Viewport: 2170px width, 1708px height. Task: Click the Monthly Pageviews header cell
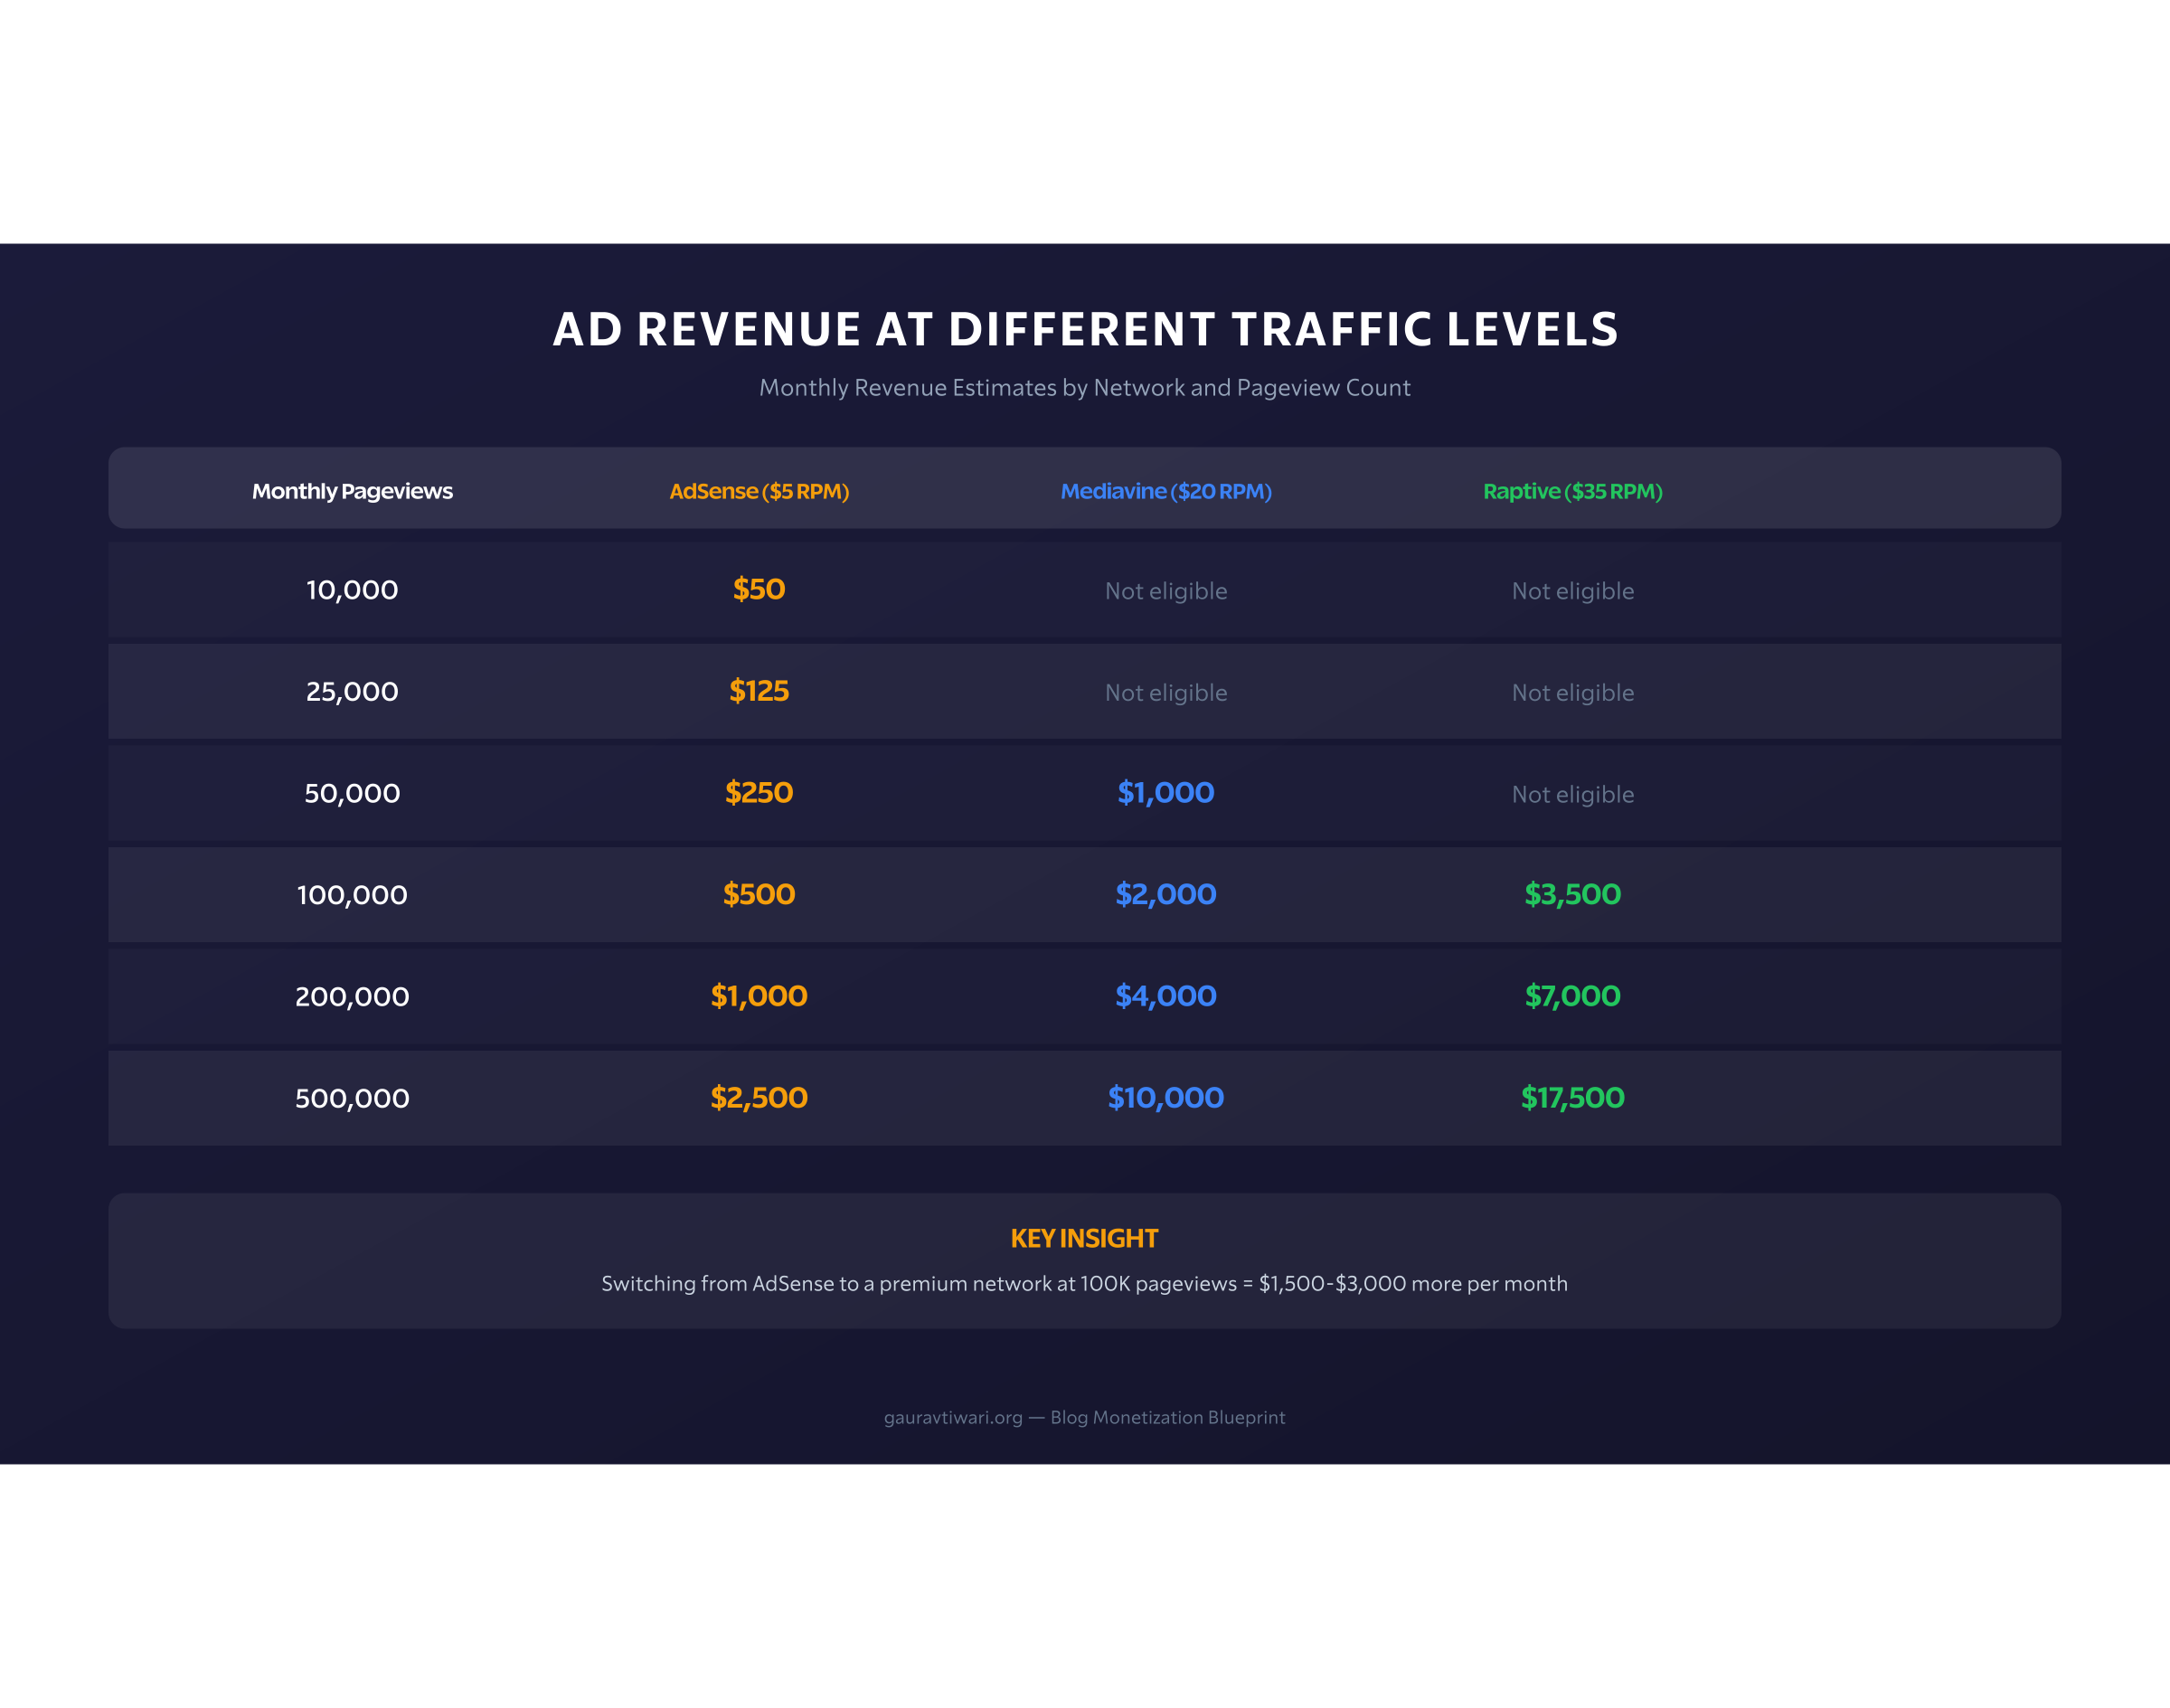point(352,491)
